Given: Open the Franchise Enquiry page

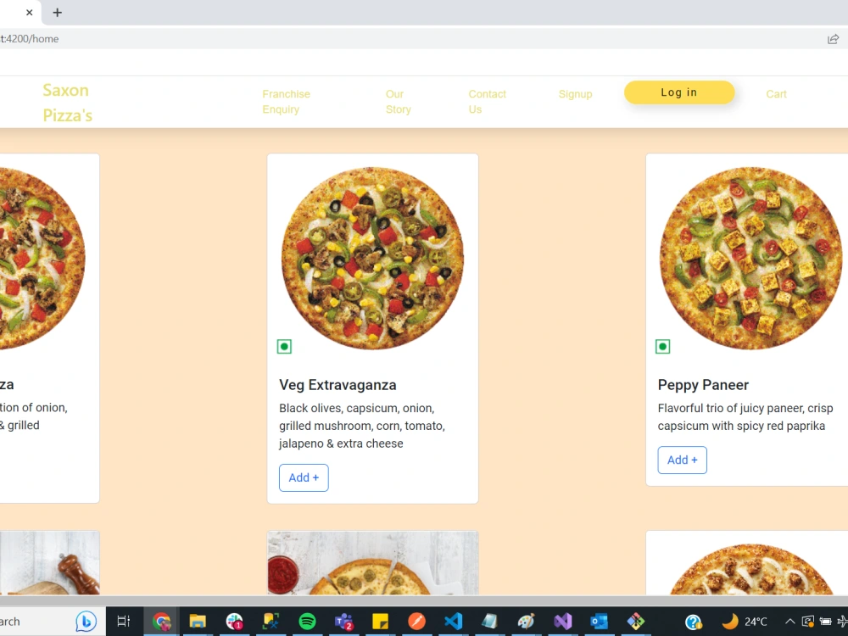Looking at the screenshot, I should (286, 102).
